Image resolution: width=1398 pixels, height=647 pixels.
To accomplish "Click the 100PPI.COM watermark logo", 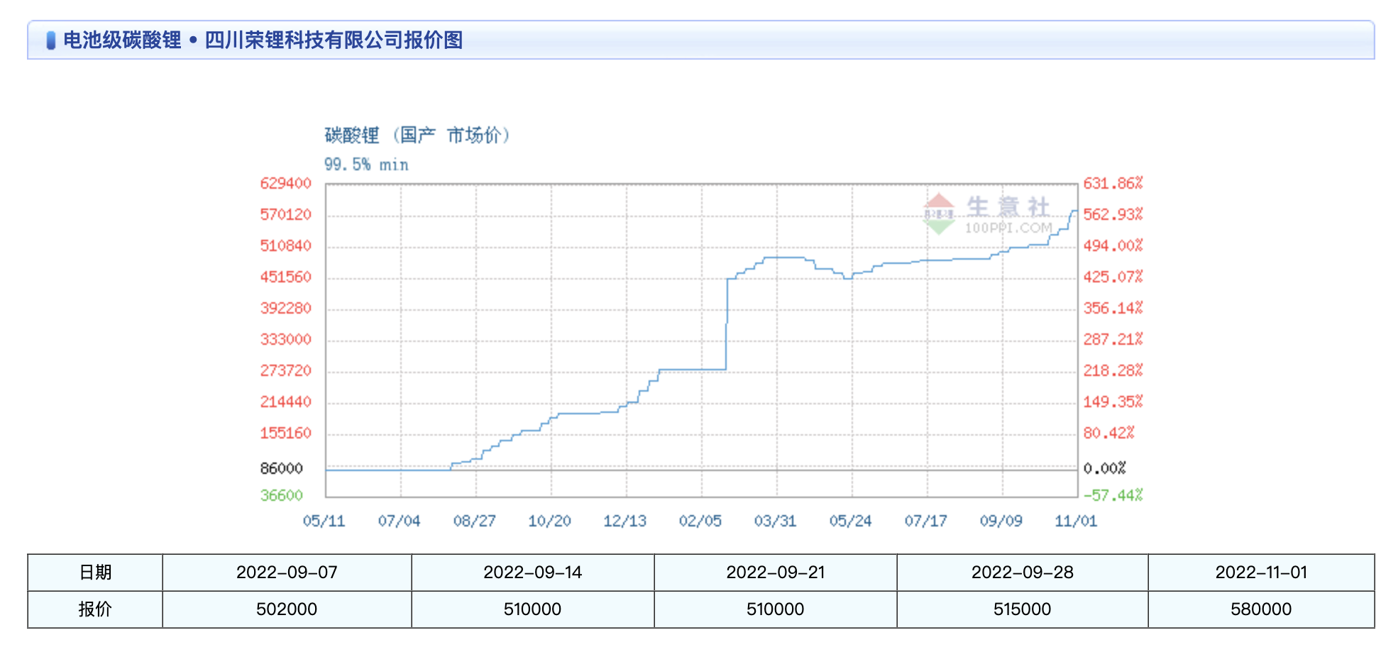I will (x=987, y=214).
